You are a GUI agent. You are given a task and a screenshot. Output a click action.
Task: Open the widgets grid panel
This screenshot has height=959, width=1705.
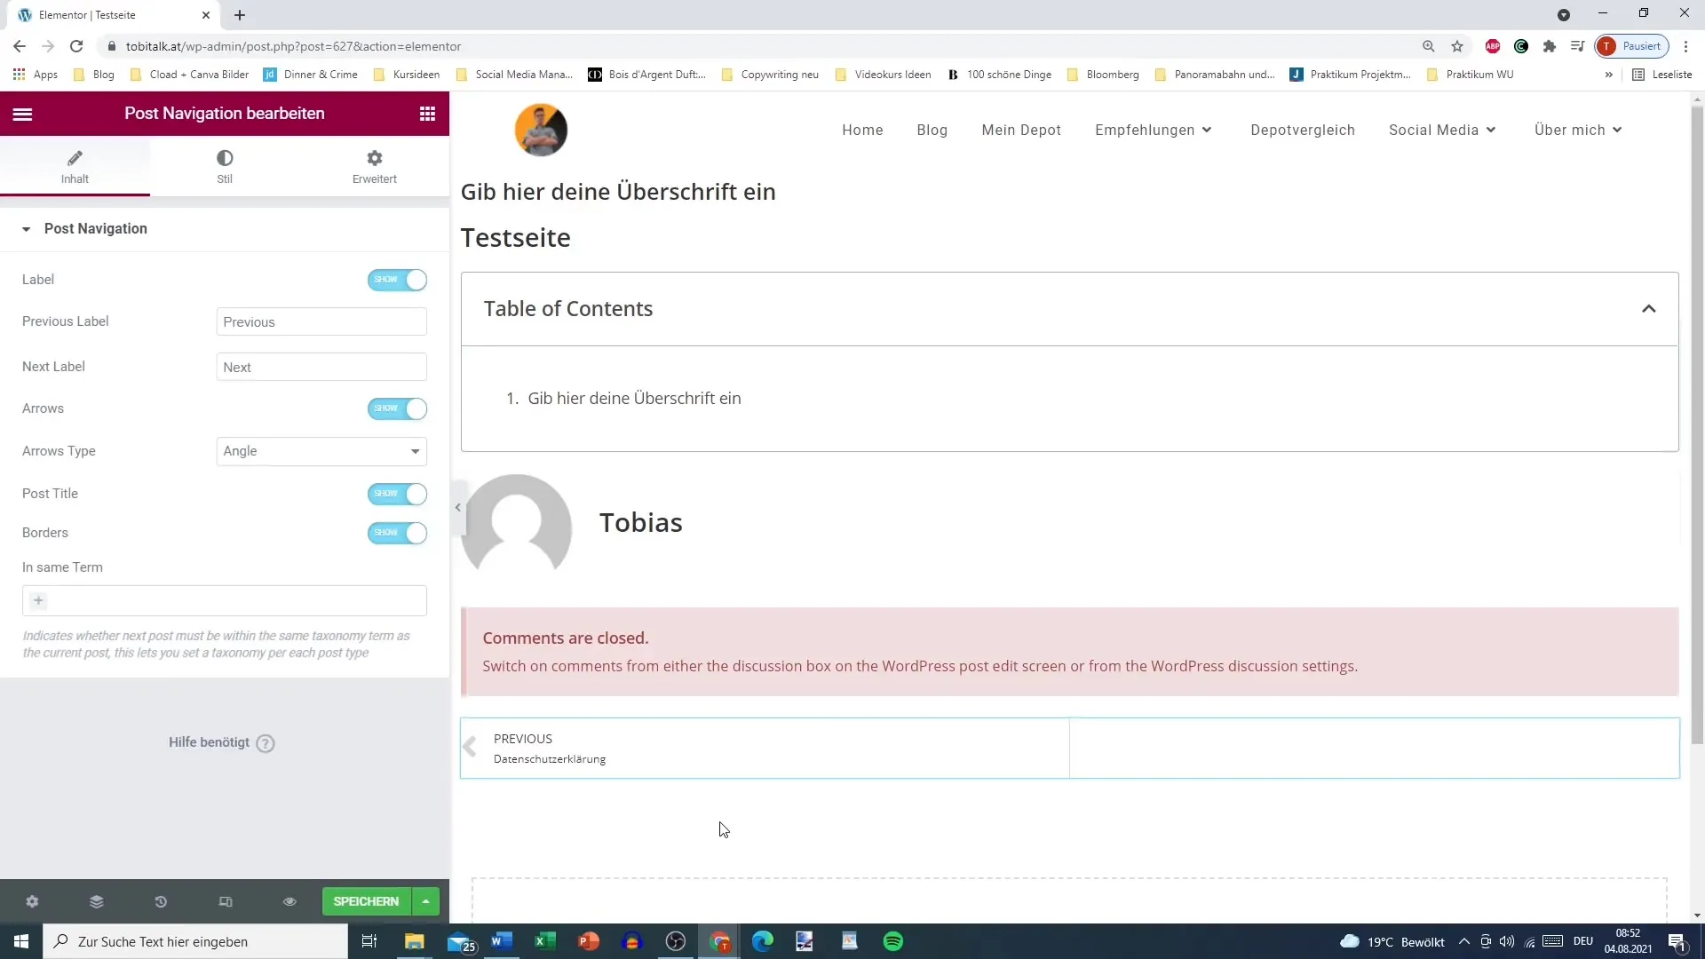click(x=427, y=114)
